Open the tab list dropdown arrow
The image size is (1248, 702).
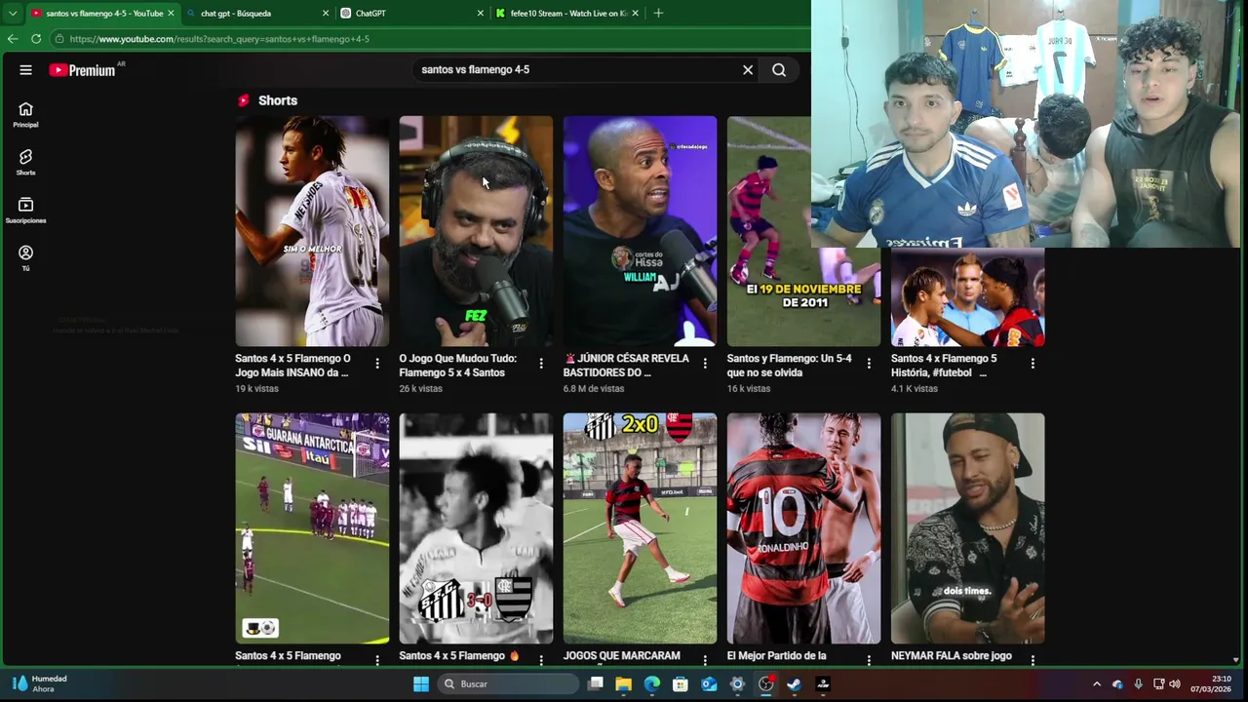click(12, 14)
